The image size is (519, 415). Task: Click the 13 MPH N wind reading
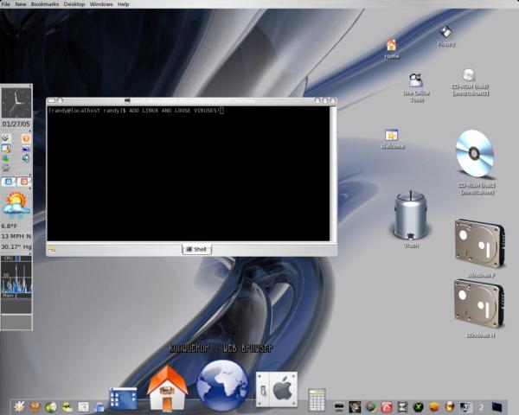click(x=16, y=236)
